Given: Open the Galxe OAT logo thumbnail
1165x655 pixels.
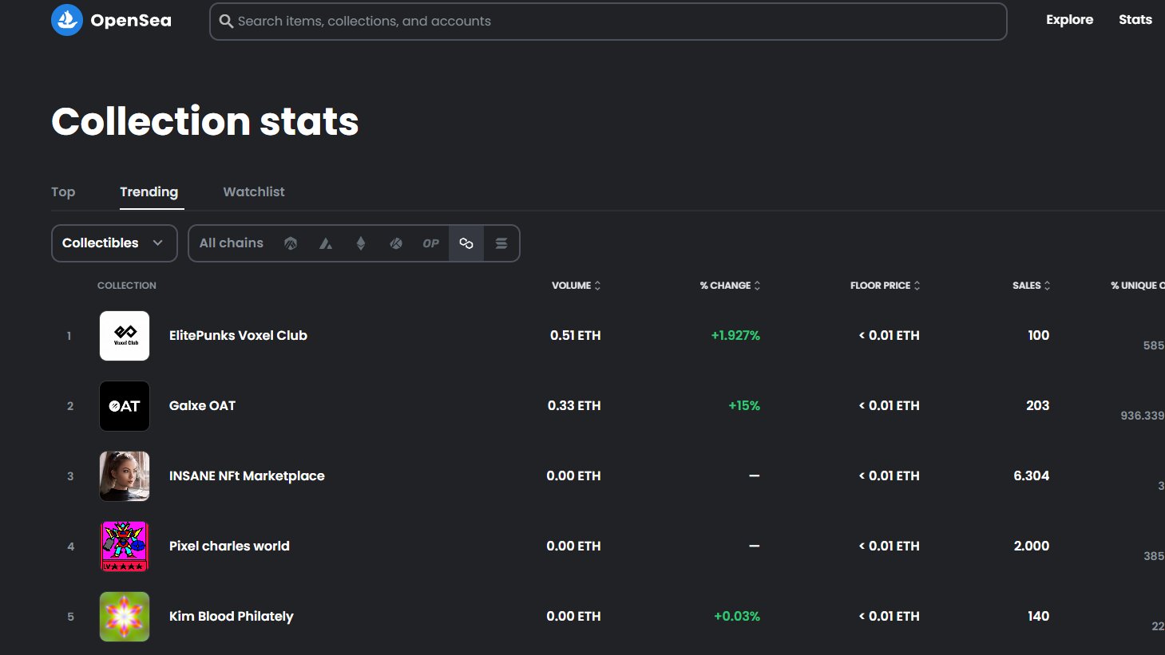Looking at the screenshot, I should [x=125, y=406].
